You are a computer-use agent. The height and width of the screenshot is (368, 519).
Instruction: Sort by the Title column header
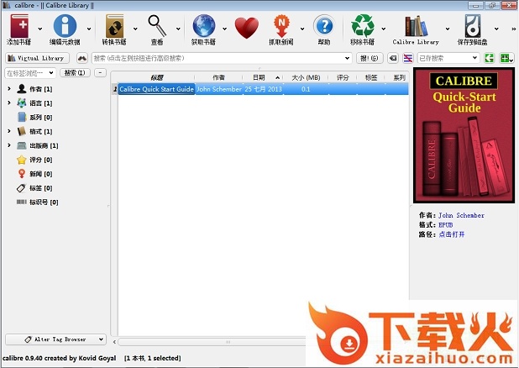[x=156, y=78]
